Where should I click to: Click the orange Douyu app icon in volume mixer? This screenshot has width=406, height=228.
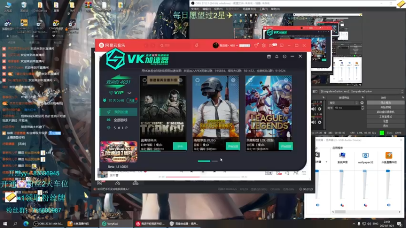(389, 155)
